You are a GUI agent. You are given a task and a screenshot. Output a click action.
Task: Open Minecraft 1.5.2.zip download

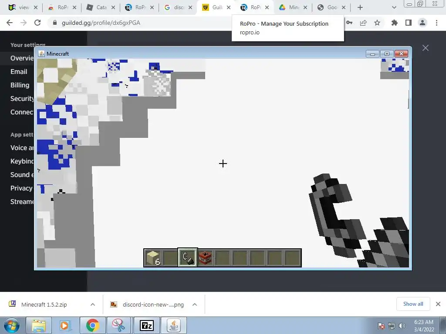(x=44, y=304)
